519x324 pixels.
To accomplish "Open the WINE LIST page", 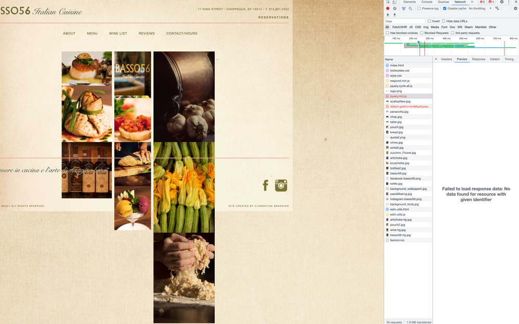I will click(118, 33).
